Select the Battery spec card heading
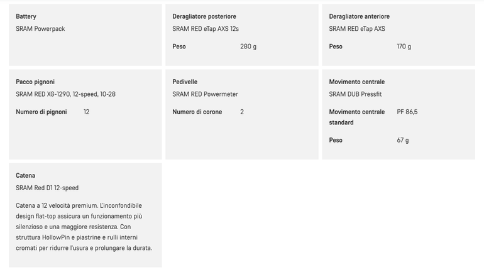The height and width of the screenshot is (270, 484). [x=26, y=16]
